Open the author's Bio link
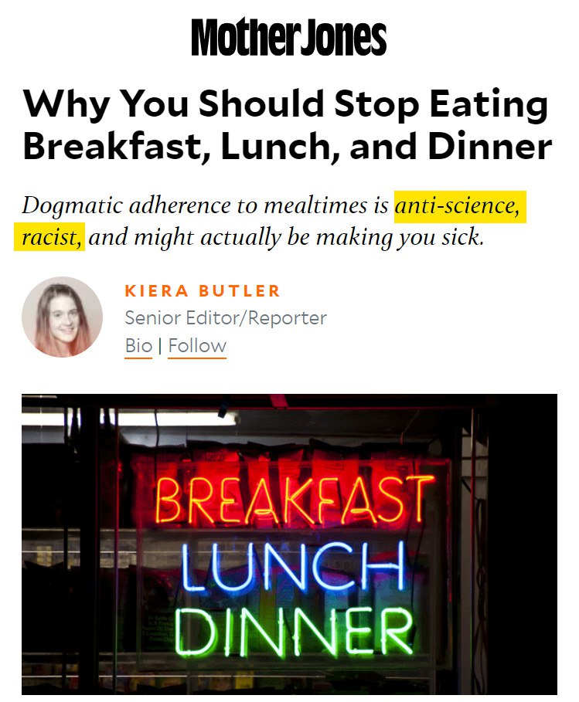579x702 pixels. click(x=138, y=345)
